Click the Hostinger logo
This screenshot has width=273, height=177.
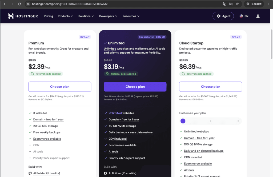coord(23,16)
